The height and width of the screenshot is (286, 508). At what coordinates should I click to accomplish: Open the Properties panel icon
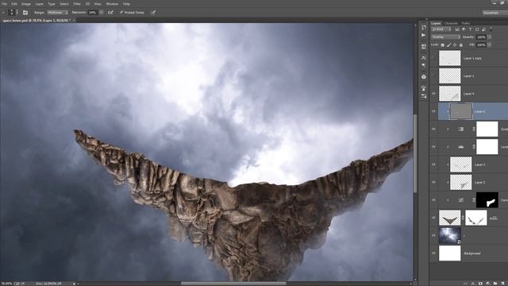pyautogui.click(x=423, y=46)
